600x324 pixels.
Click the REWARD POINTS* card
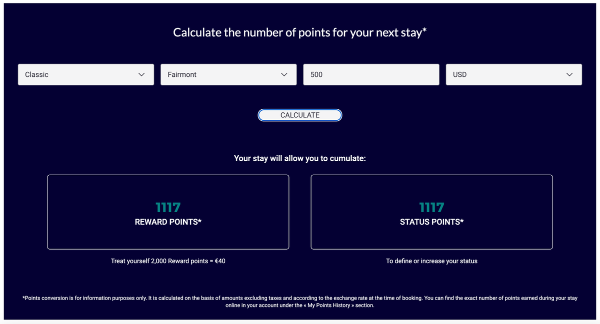click(x=168, y=212)
